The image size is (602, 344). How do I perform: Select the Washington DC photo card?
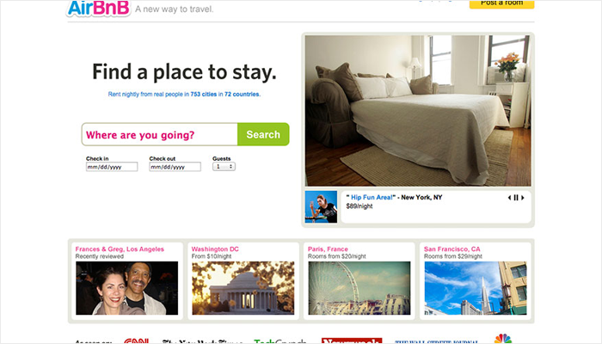coord(243,288)
